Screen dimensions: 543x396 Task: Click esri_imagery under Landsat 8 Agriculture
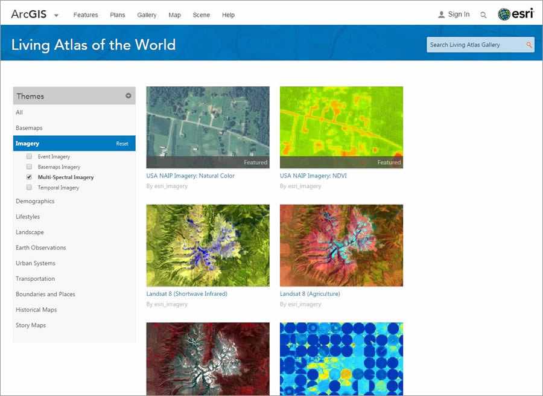pyautogui.click(x=305, y=304)
